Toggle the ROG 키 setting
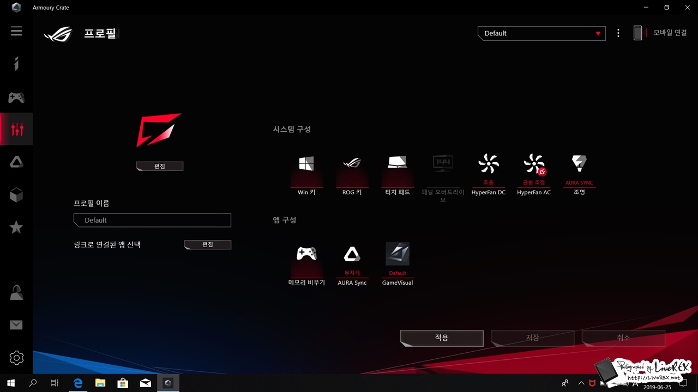The height and width of the screenshot is (392, 698). tap(352, 175)
